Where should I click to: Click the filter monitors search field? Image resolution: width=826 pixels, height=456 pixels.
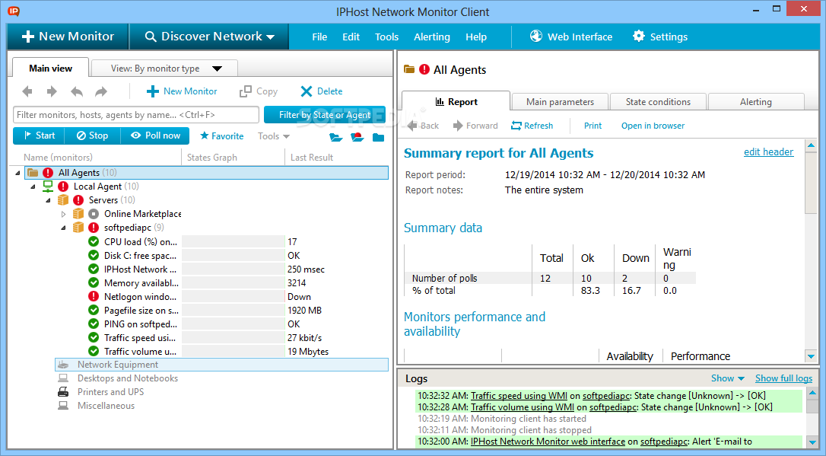pyautogui.click(x=136, y=114)
